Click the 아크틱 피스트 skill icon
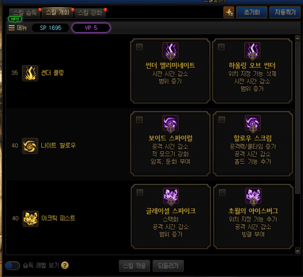This screenshot has width=303, height=277. tap(31, 219)
